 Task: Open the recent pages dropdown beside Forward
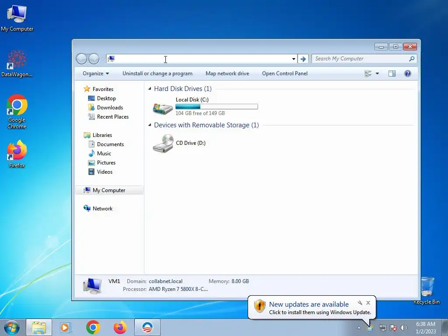point(102,59)
